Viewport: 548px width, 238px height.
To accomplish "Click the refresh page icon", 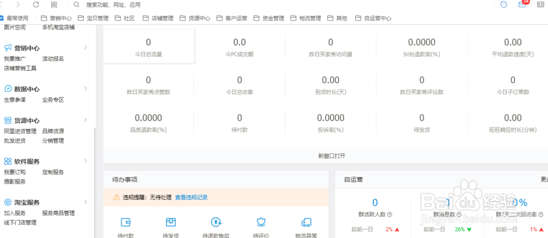I will click(x=36, y=4).
